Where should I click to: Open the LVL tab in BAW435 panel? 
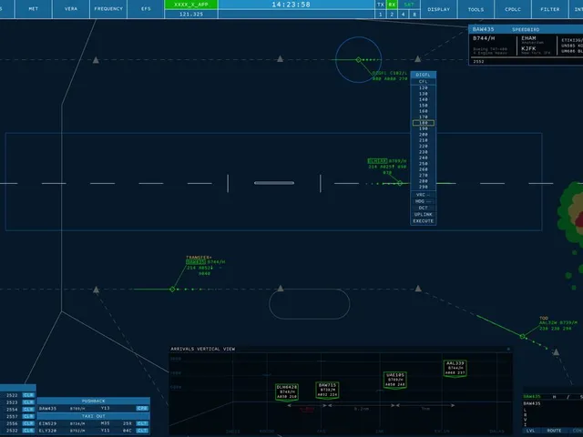coord(530,431)
